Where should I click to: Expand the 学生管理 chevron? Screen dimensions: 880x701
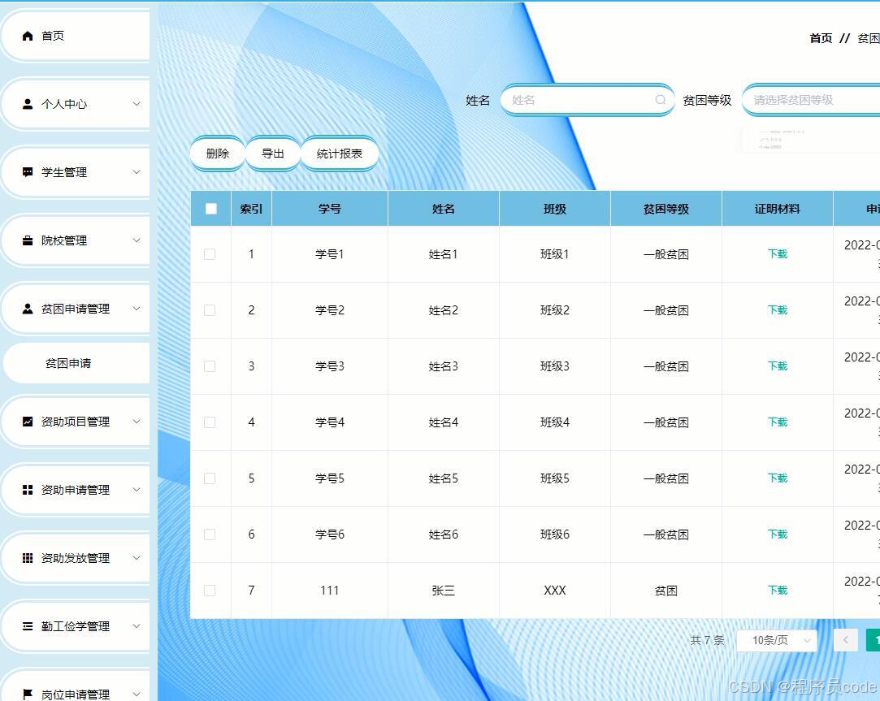click(x=137, y=172)
